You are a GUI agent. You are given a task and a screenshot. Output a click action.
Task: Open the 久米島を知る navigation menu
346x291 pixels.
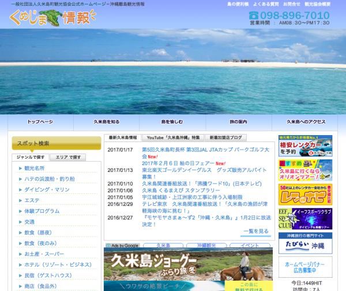coord(106,122)
